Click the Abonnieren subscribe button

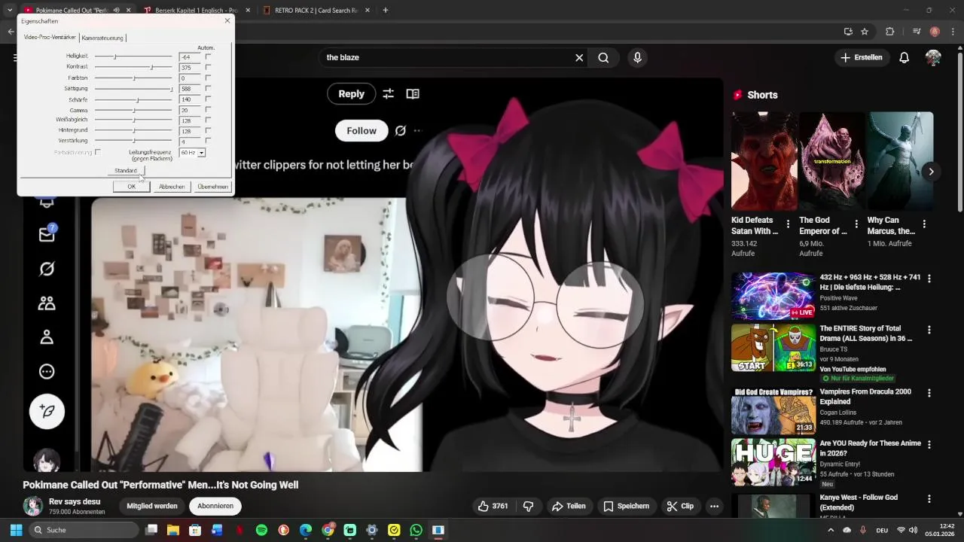(215, 506)
